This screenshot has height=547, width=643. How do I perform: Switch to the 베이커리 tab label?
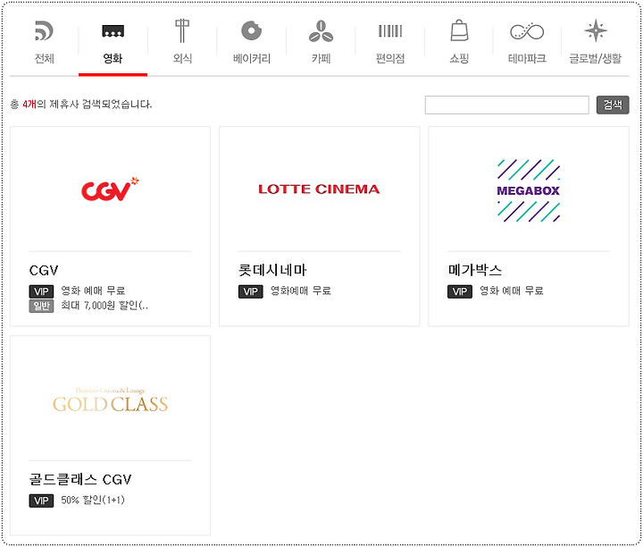tap(251, 58)
